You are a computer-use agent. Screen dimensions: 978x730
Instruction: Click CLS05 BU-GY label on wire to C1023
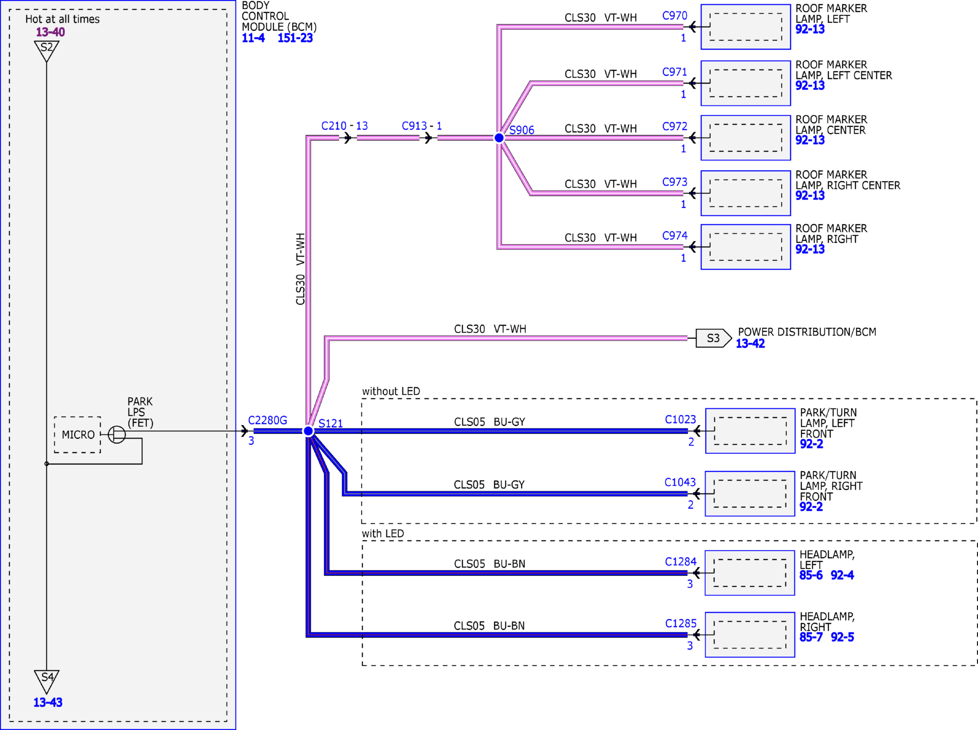coord(489,422)
